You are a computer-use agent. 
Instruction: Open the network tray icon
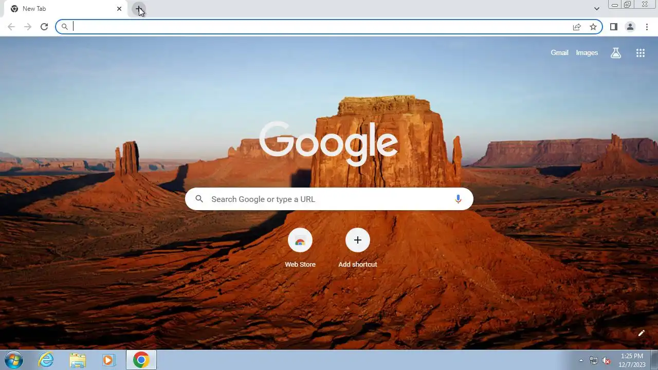coord(594,360)
